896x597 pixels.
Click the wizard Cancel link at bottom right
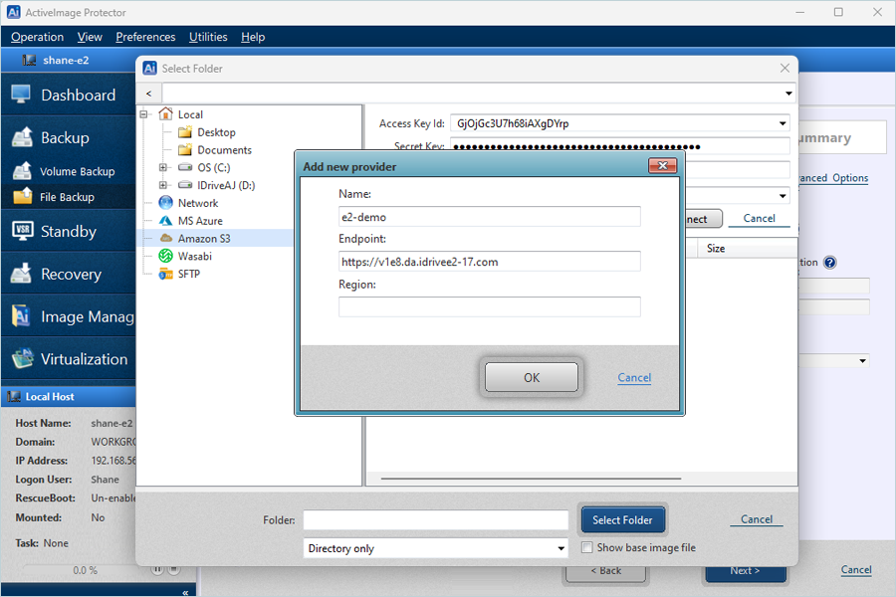pos(856,569)
